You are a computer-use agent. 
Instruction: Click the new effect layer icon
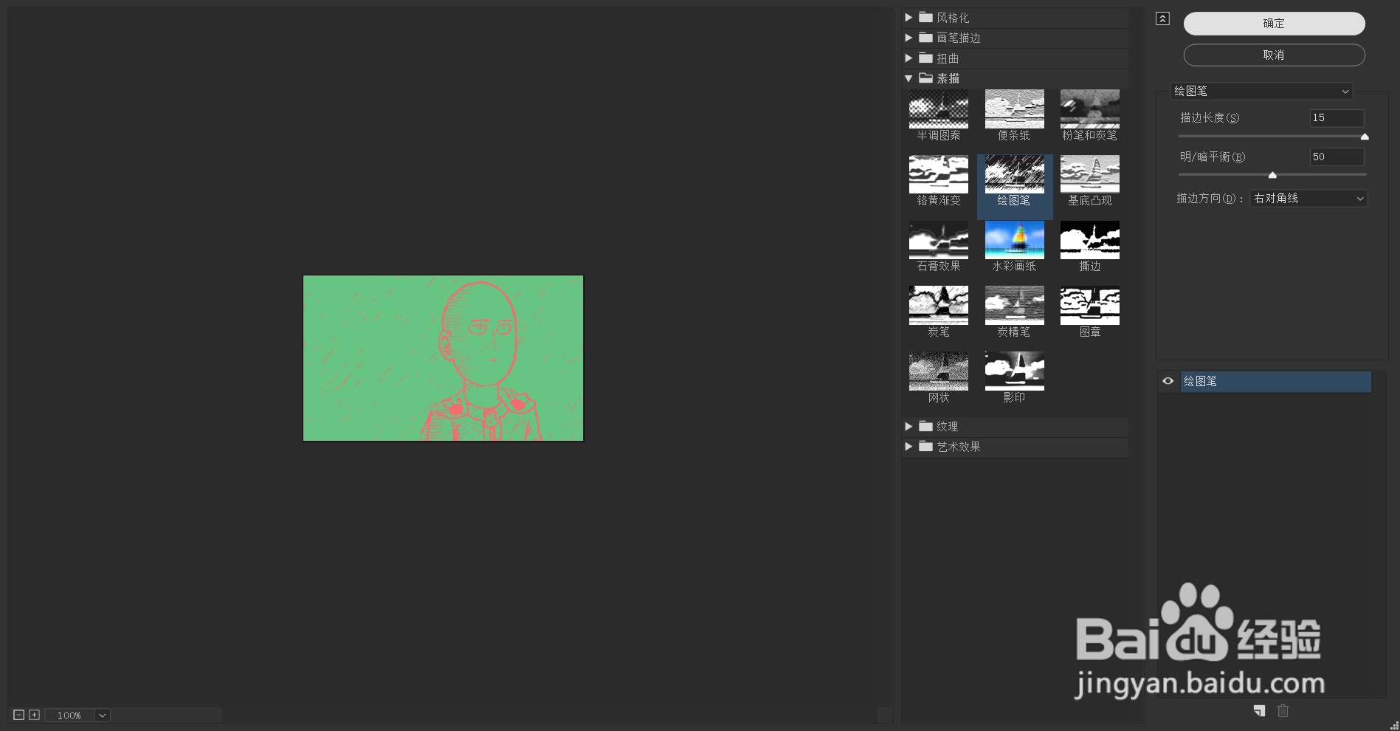[x=1259, y=710]
